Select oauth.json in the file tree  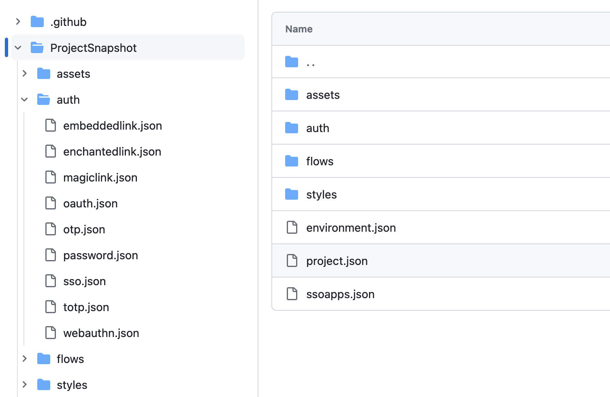pyautogui.click(x=90, y=203)
